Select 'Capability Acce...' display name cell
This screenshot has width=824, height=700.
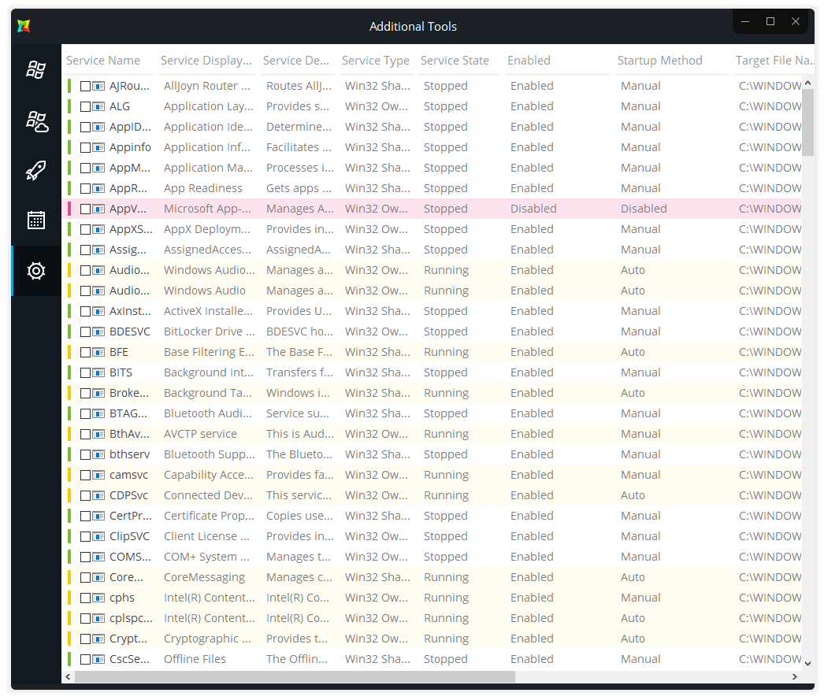[208, 476]
